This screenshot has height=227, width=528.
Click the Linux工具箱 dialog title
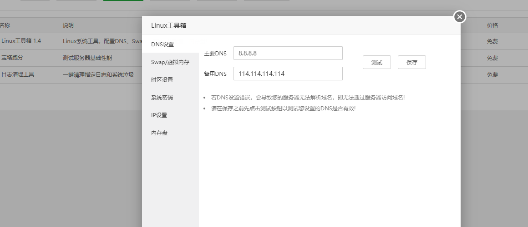[x=169, y=25]
